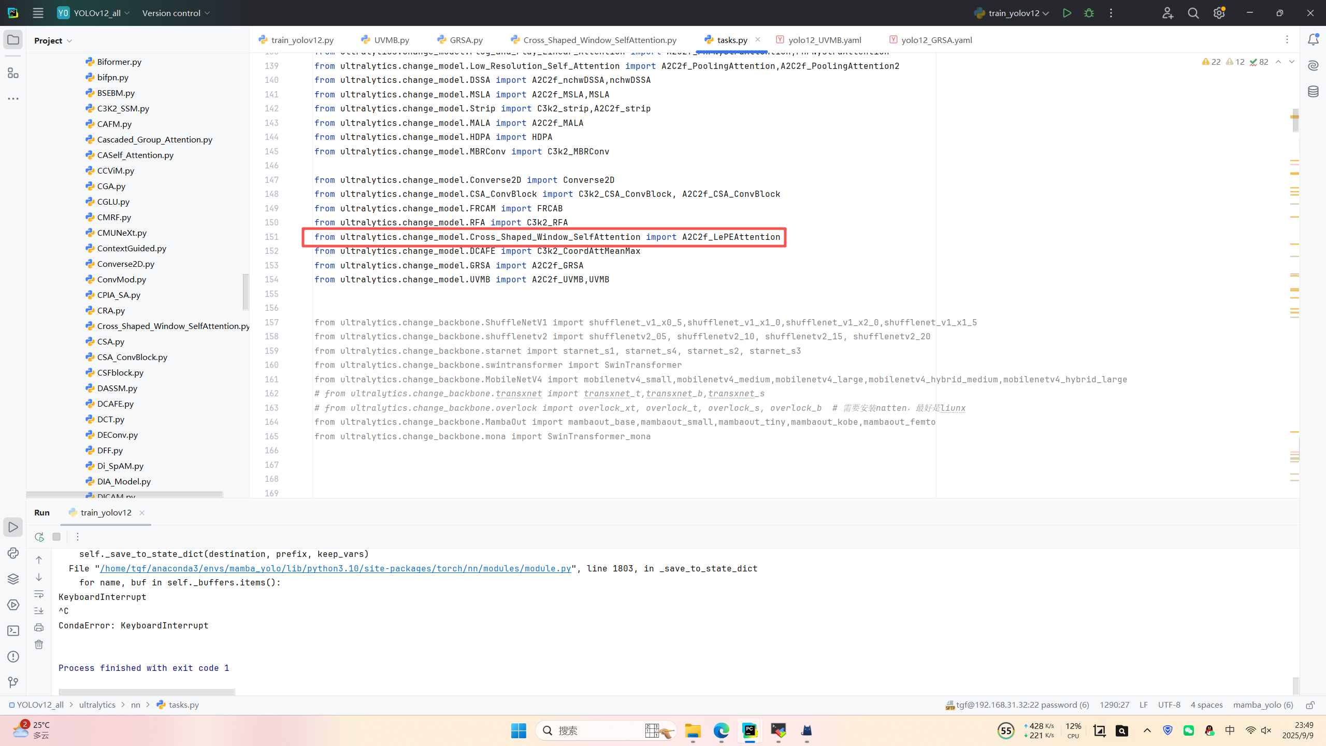Toggle file read-only lock icon
Screen dimensions: 1326x746
[1310, 705]
